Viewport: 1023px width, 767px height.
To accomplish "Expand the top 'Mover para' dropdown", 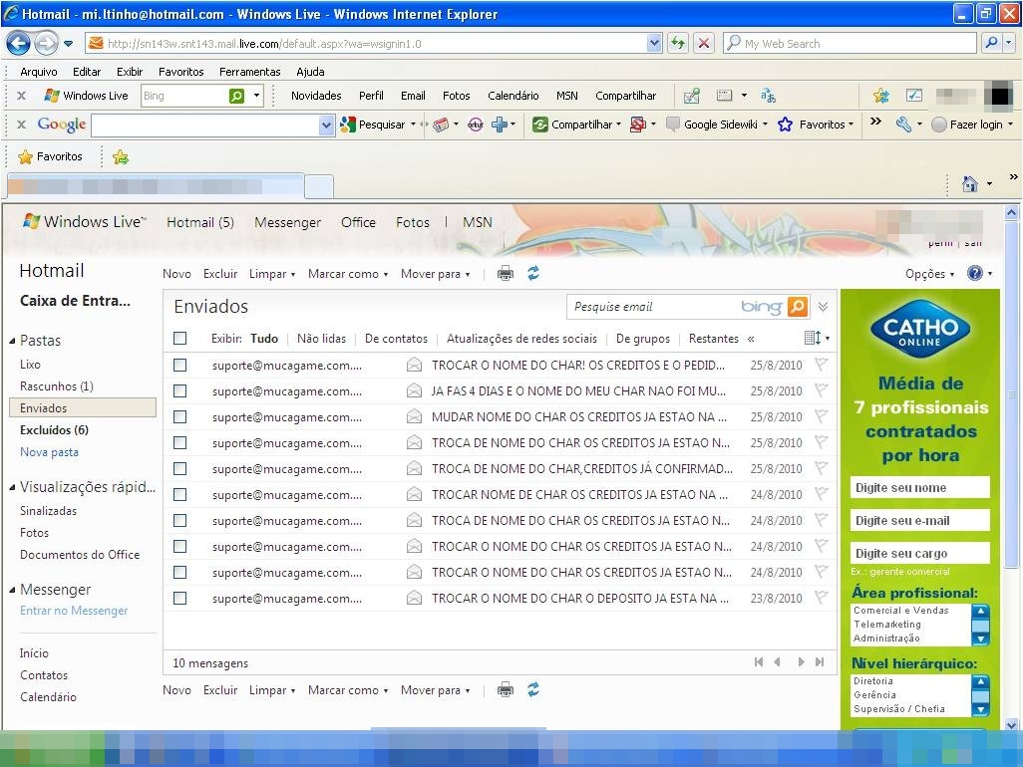I will (435, 274).
